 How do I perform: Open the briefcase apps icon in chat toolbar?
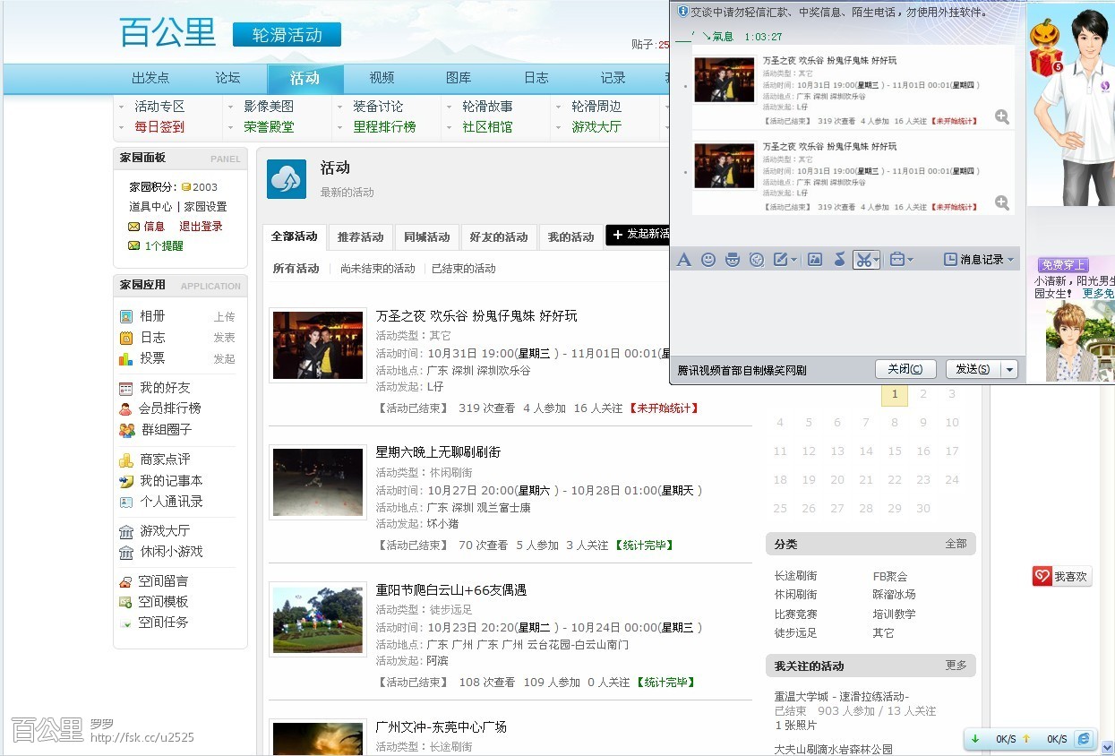[x=897, y=260]
